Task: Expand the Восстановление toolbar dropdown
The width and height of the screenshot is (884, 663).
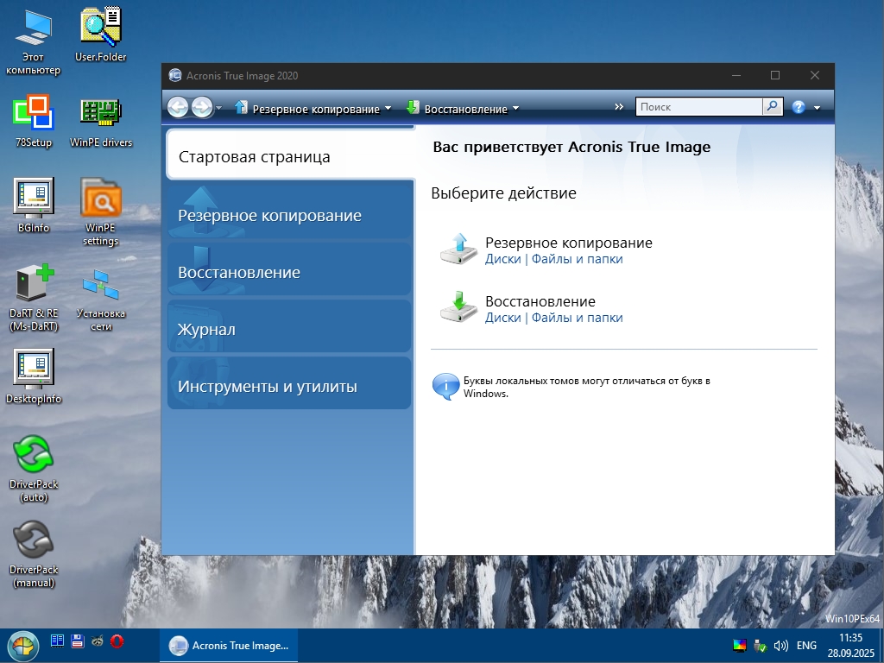Action: 515,109
